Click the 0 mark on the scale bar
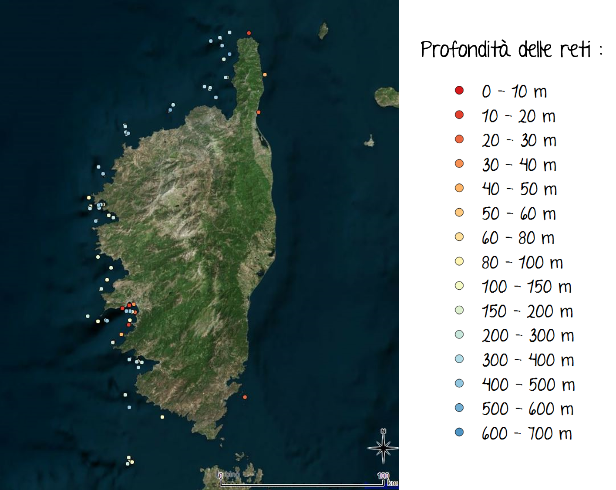The image size is (616, 490). (x=221, y=476)
